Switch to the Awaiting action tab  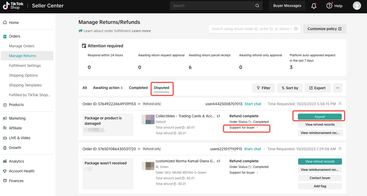pyautogui.click(x=108, y=88)
